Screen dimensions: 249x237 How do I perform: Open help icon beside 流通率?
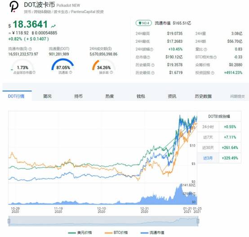(x=71, y=73)
